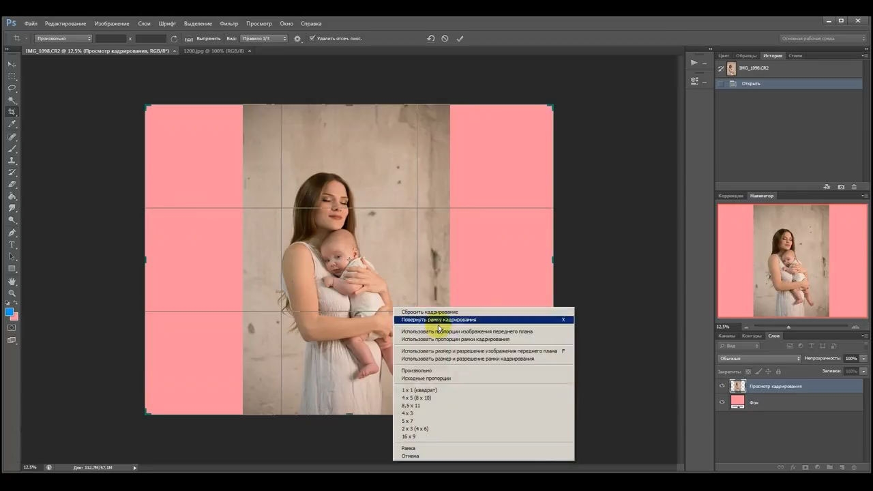The image size is (873, 491).
Task: Commit the crop with the checkmark icon
Action: (460, 39)
